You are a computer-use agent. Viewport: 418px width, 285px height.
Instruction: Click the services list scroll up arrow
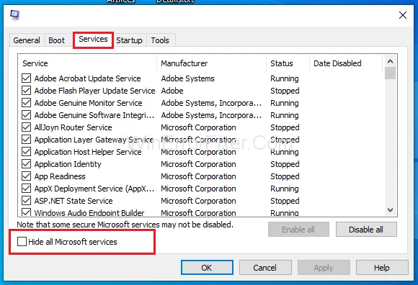tap(391, 61)
